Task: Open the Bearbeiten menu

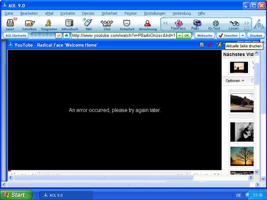Action: (29, 13)
